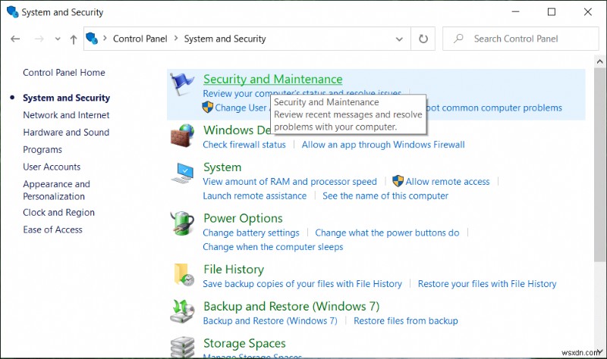Click Change when the computer sleeps
The width and height of the screenshot is (607, 359).
(273, 247)
